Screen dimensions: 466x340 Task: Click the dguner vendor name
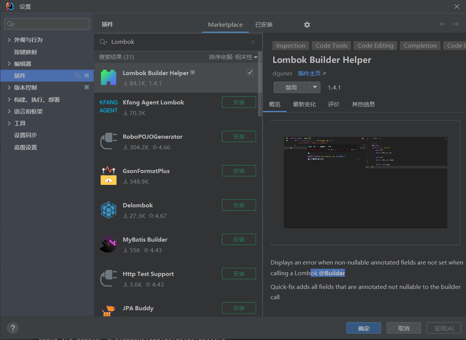pos(282,74)
